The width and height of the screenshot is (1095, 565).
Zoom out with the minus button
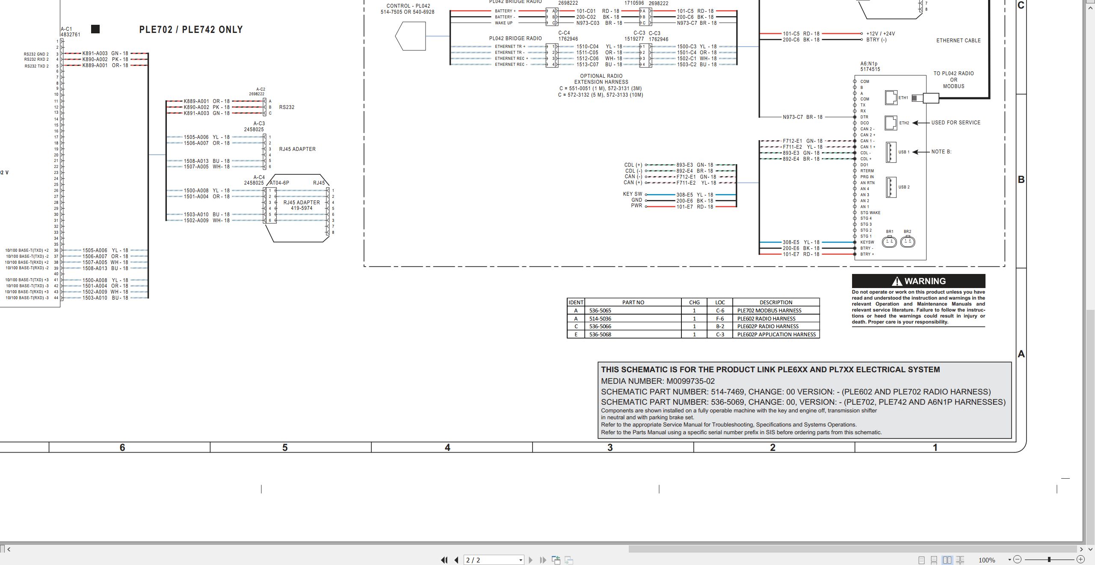[1018, 559]
